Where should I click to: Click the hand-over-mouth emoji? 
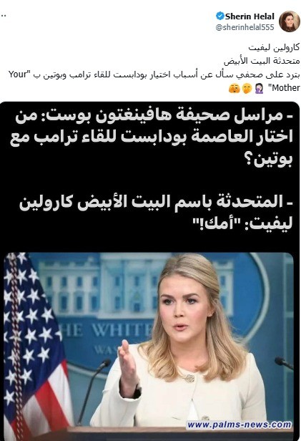pos(247,89)
